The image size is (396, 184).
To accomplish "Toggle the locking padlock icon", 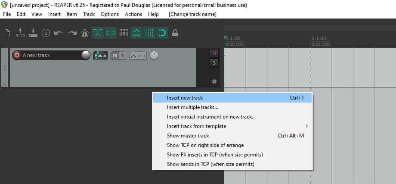I will click(175, 33).
